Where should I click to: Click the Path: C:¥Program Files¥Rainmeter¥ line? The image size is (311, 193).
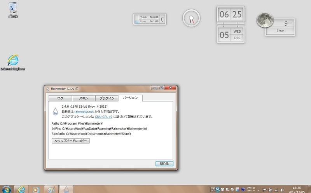click(x=77, y=123)
